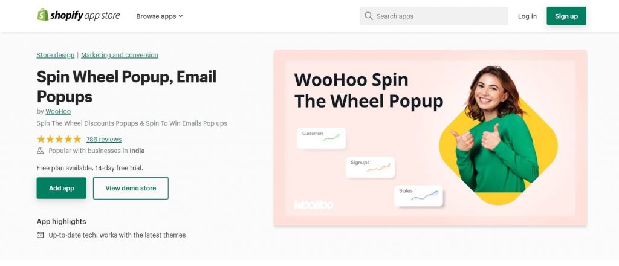Click the search magnifier icon
Viewport: 619px width, 266px height.
click(369, 16)
